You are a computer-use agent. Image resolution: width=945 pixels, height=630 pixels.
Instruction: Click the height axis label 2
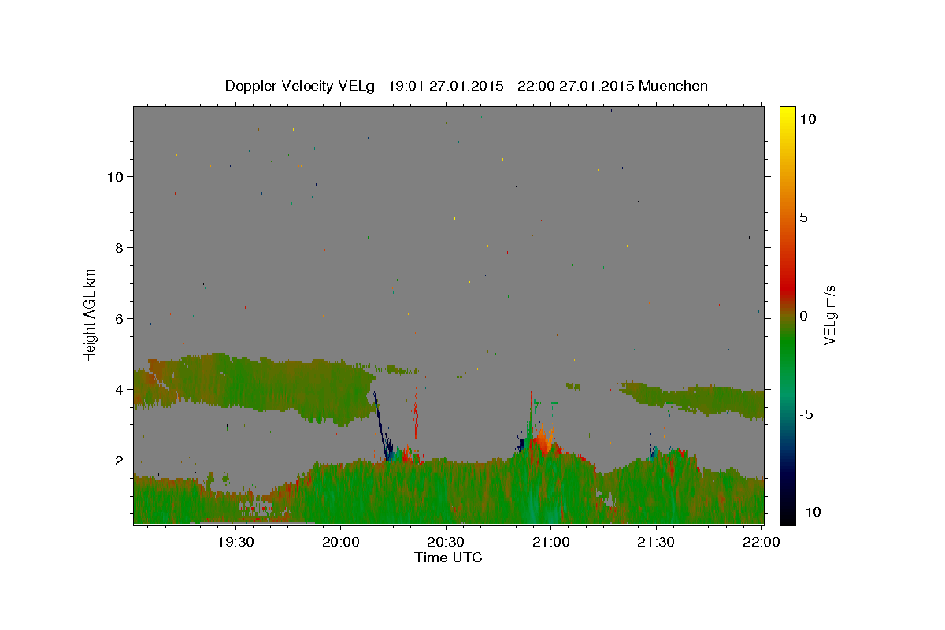(117, 461)
